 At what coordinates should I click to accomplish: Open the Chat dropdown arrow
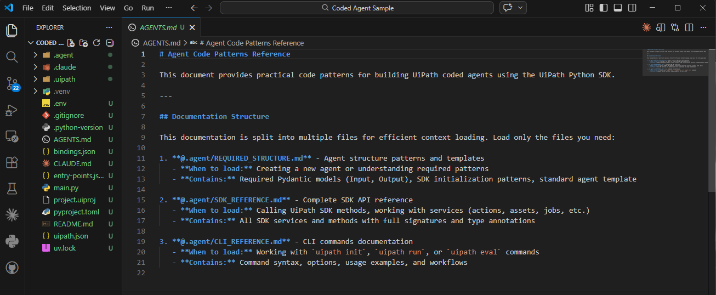click(520, 8)
